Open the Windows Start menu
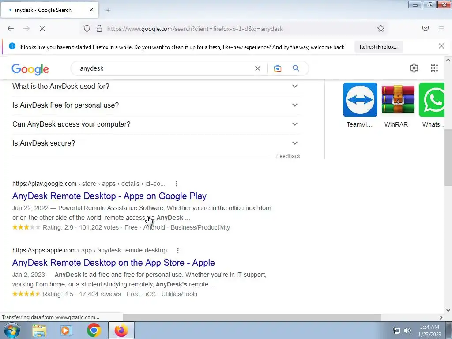 [11, 330]
